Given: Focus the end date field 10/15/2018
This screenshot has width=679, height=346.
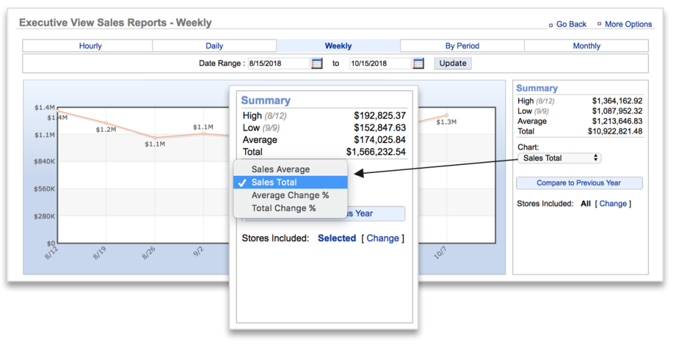Looking at the screenshot, I should (x=380, y=63).
